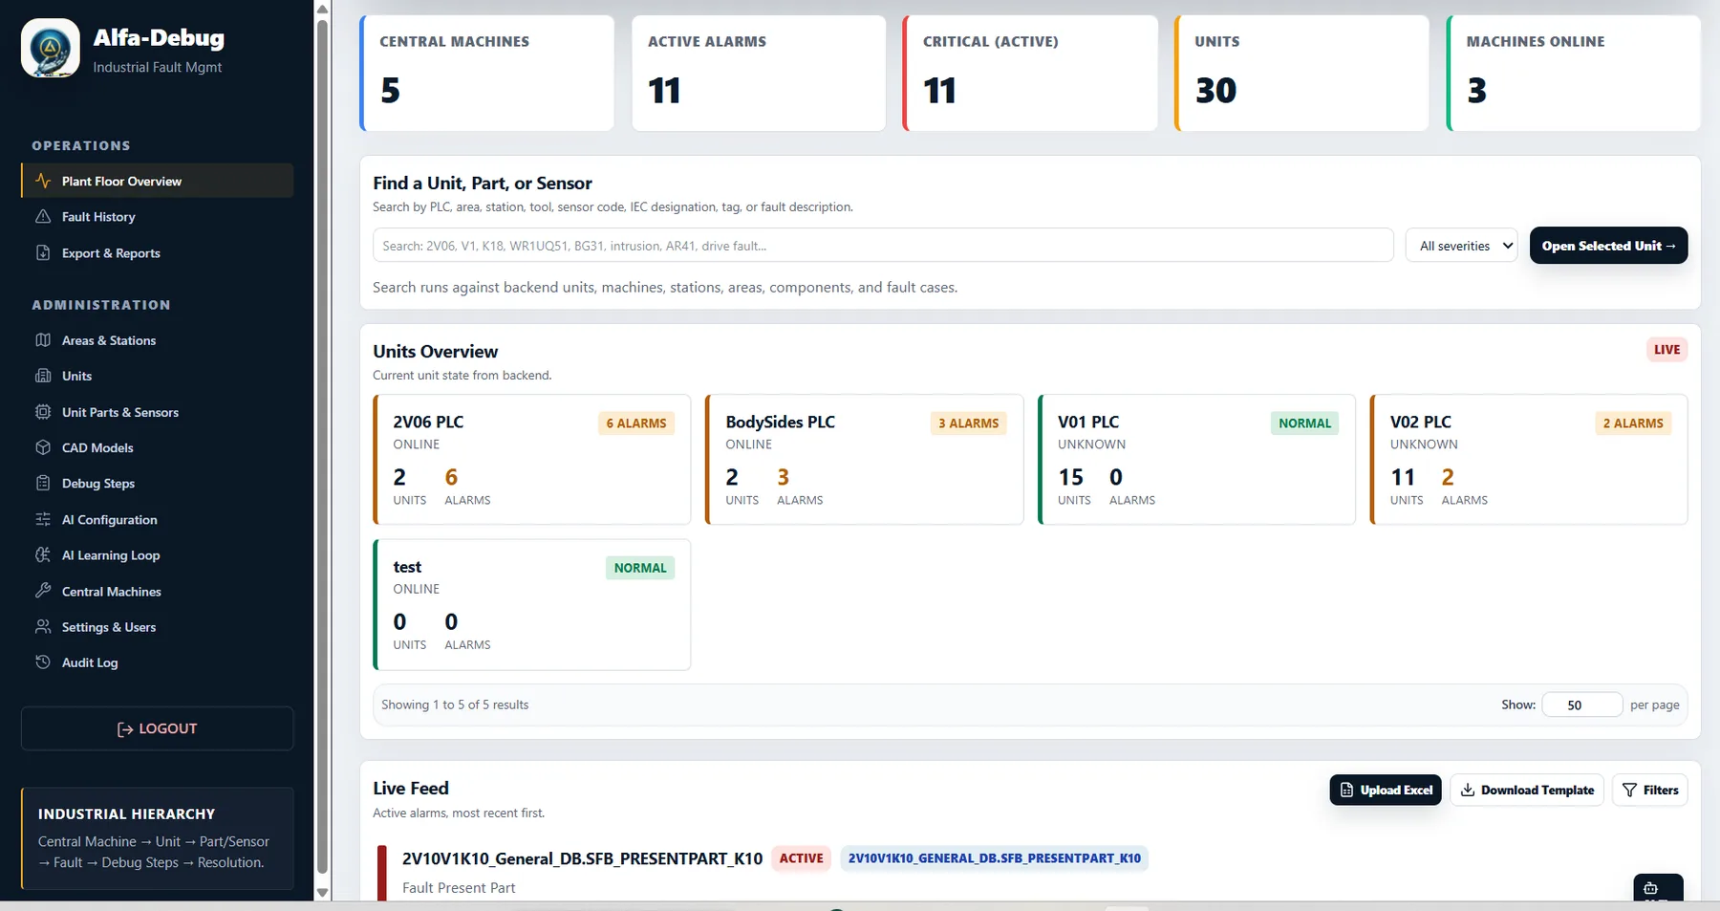
Task: Select the Central Machines wrench icon
Action: point(43,591)
